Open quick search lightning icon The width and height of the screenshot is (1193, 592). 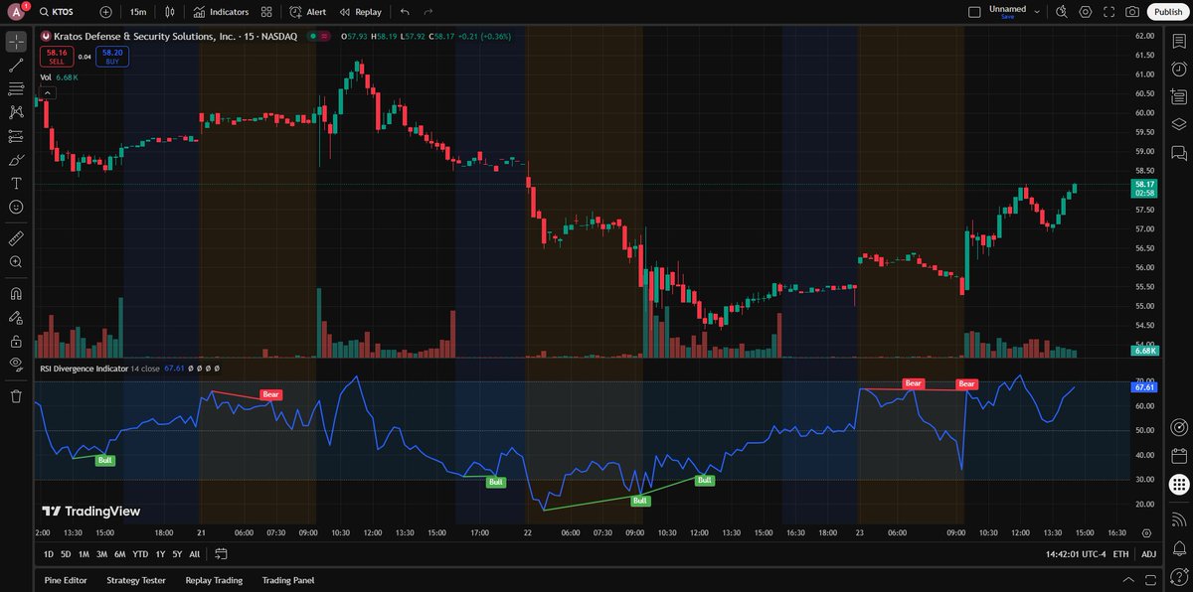1061,12
